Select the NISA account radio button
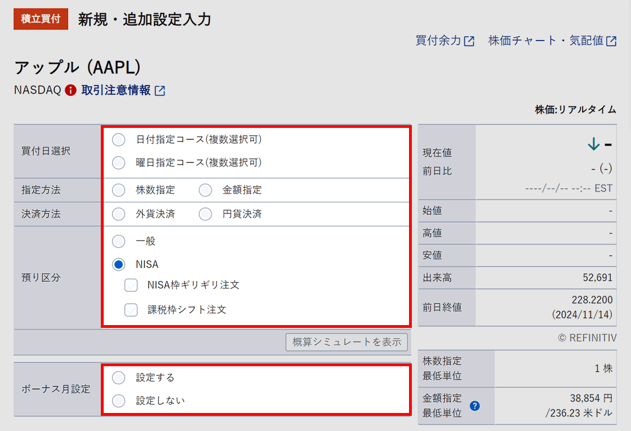Image resolution: width=631 pixels, height=431 pixels. click(118, 264)
